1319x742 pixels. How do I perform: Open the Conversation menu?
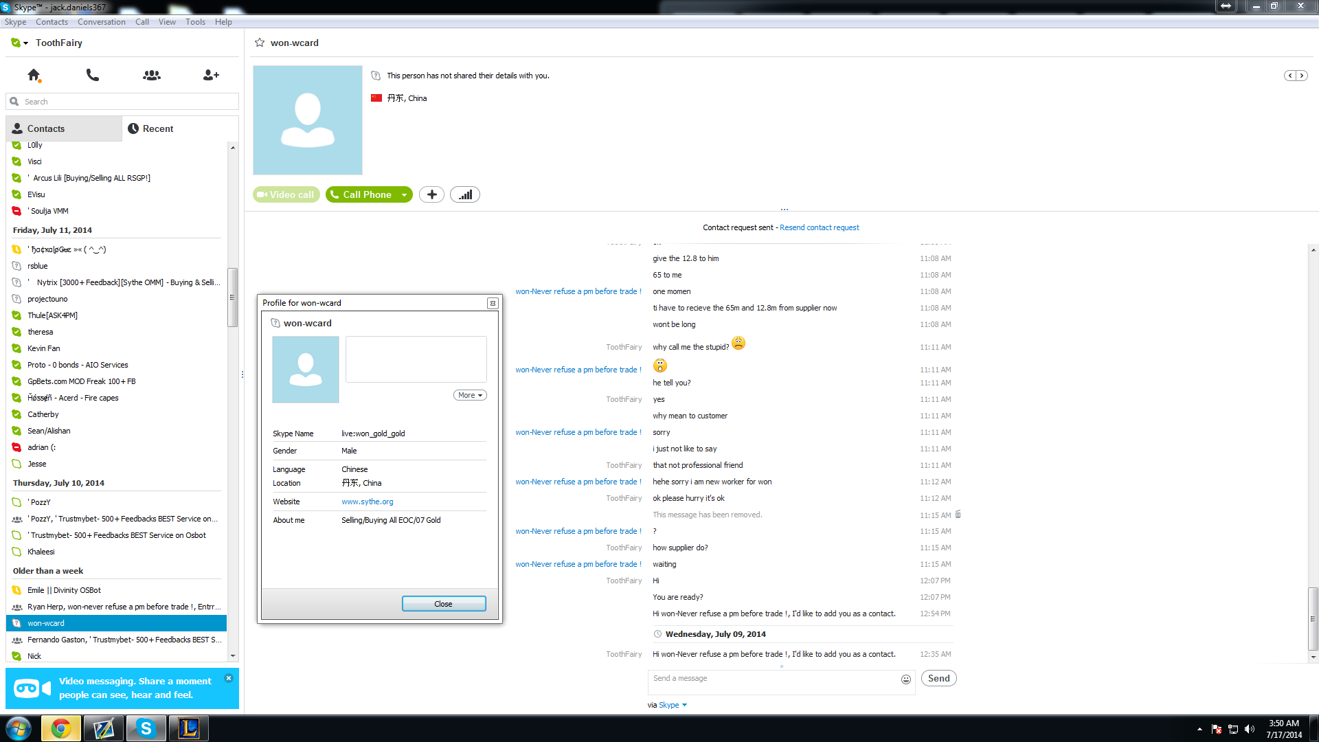pos(101,22)
